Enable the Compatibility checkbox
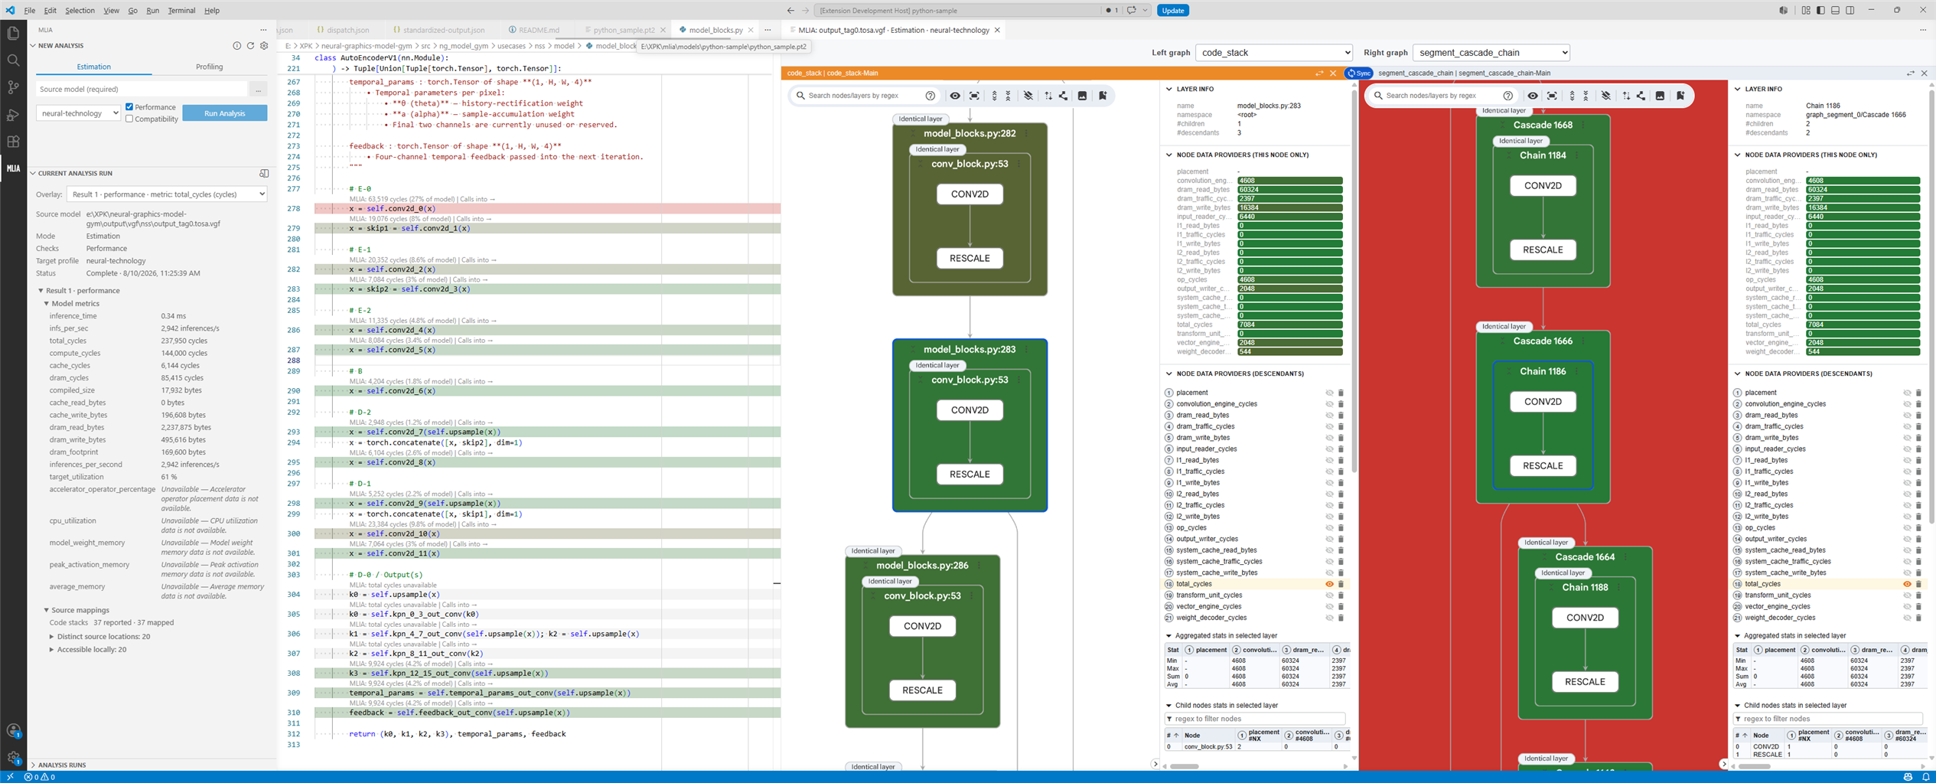The image size is (1936, 783). tap(129, 119)
